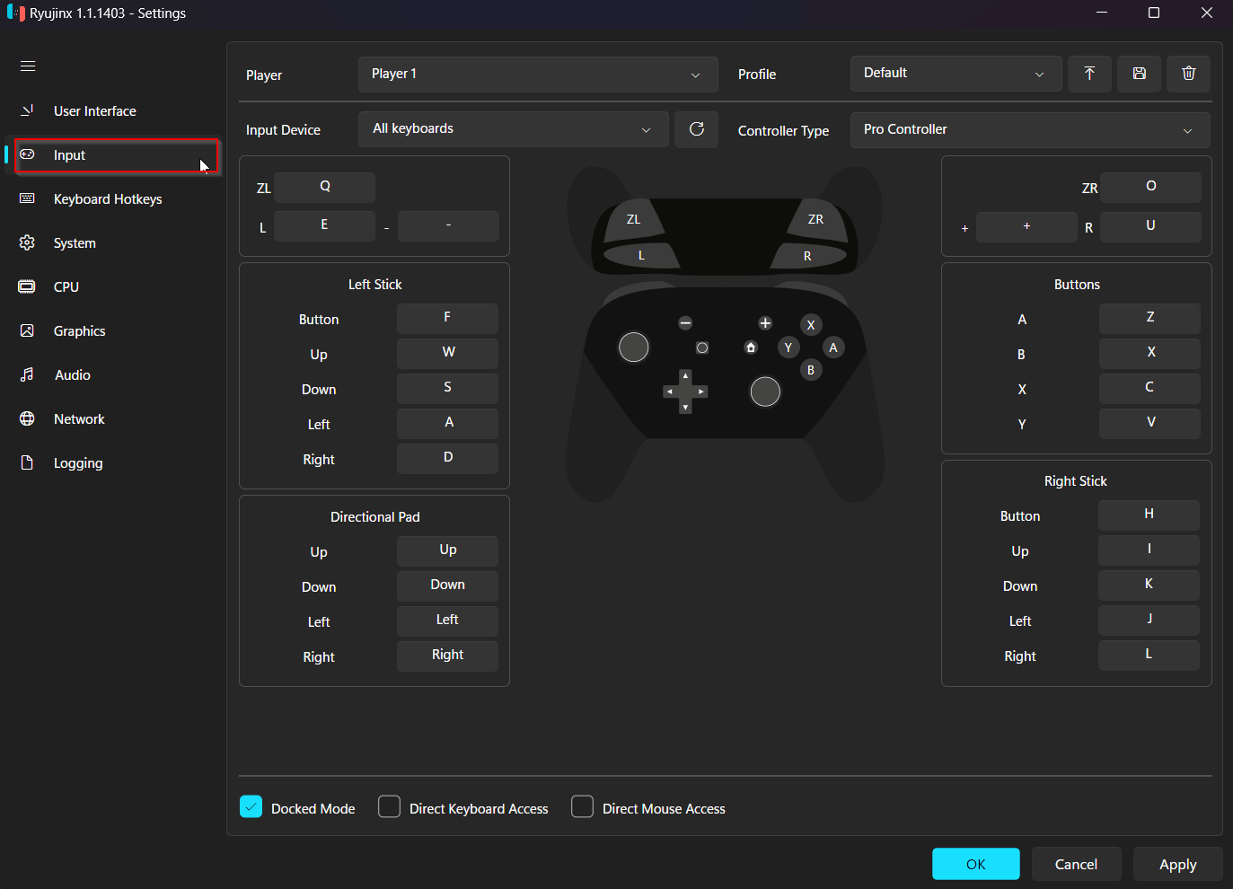
Task: Click the Apply button
Action: [x=1177, y=864]
